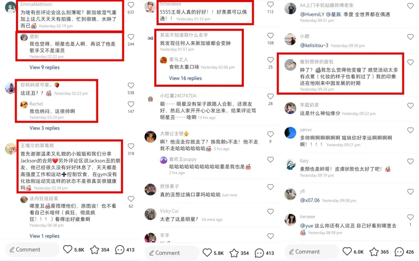Like the 进阶 reply with 244 likes
The image size is (419, 261).
click(x=131, y=37)
